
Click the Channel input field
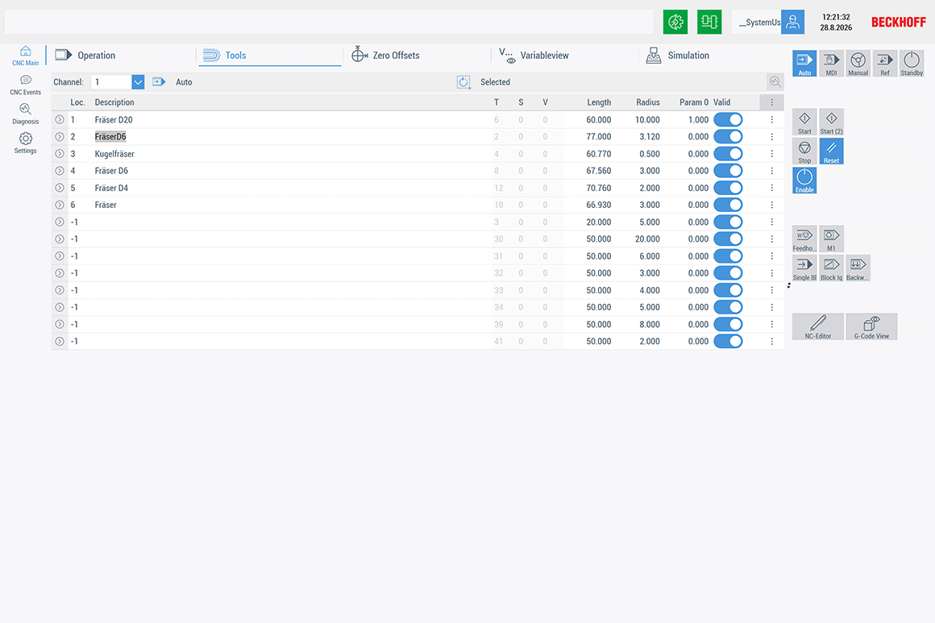point(111,82)
